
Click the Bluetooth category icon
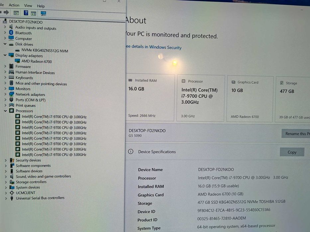click(x=11, y=32)
